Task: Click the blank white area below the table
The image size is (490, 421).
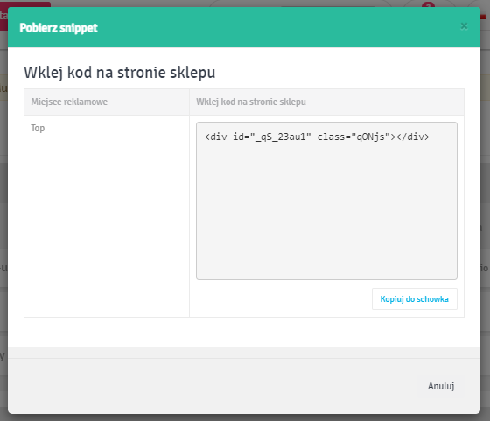Action: click(x=244, y=332)
